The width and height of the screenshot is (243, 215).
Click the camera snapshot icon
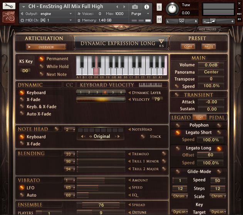[x=135, y=7]
